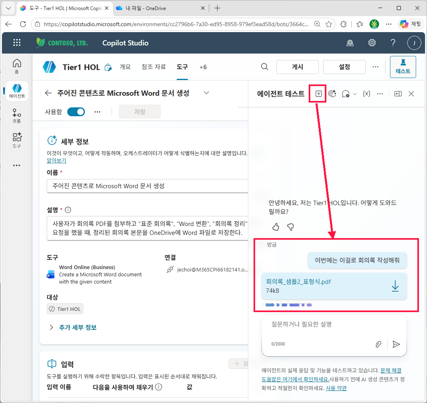Edit agent name with Copilot pencil icon

tap(108, 67)
